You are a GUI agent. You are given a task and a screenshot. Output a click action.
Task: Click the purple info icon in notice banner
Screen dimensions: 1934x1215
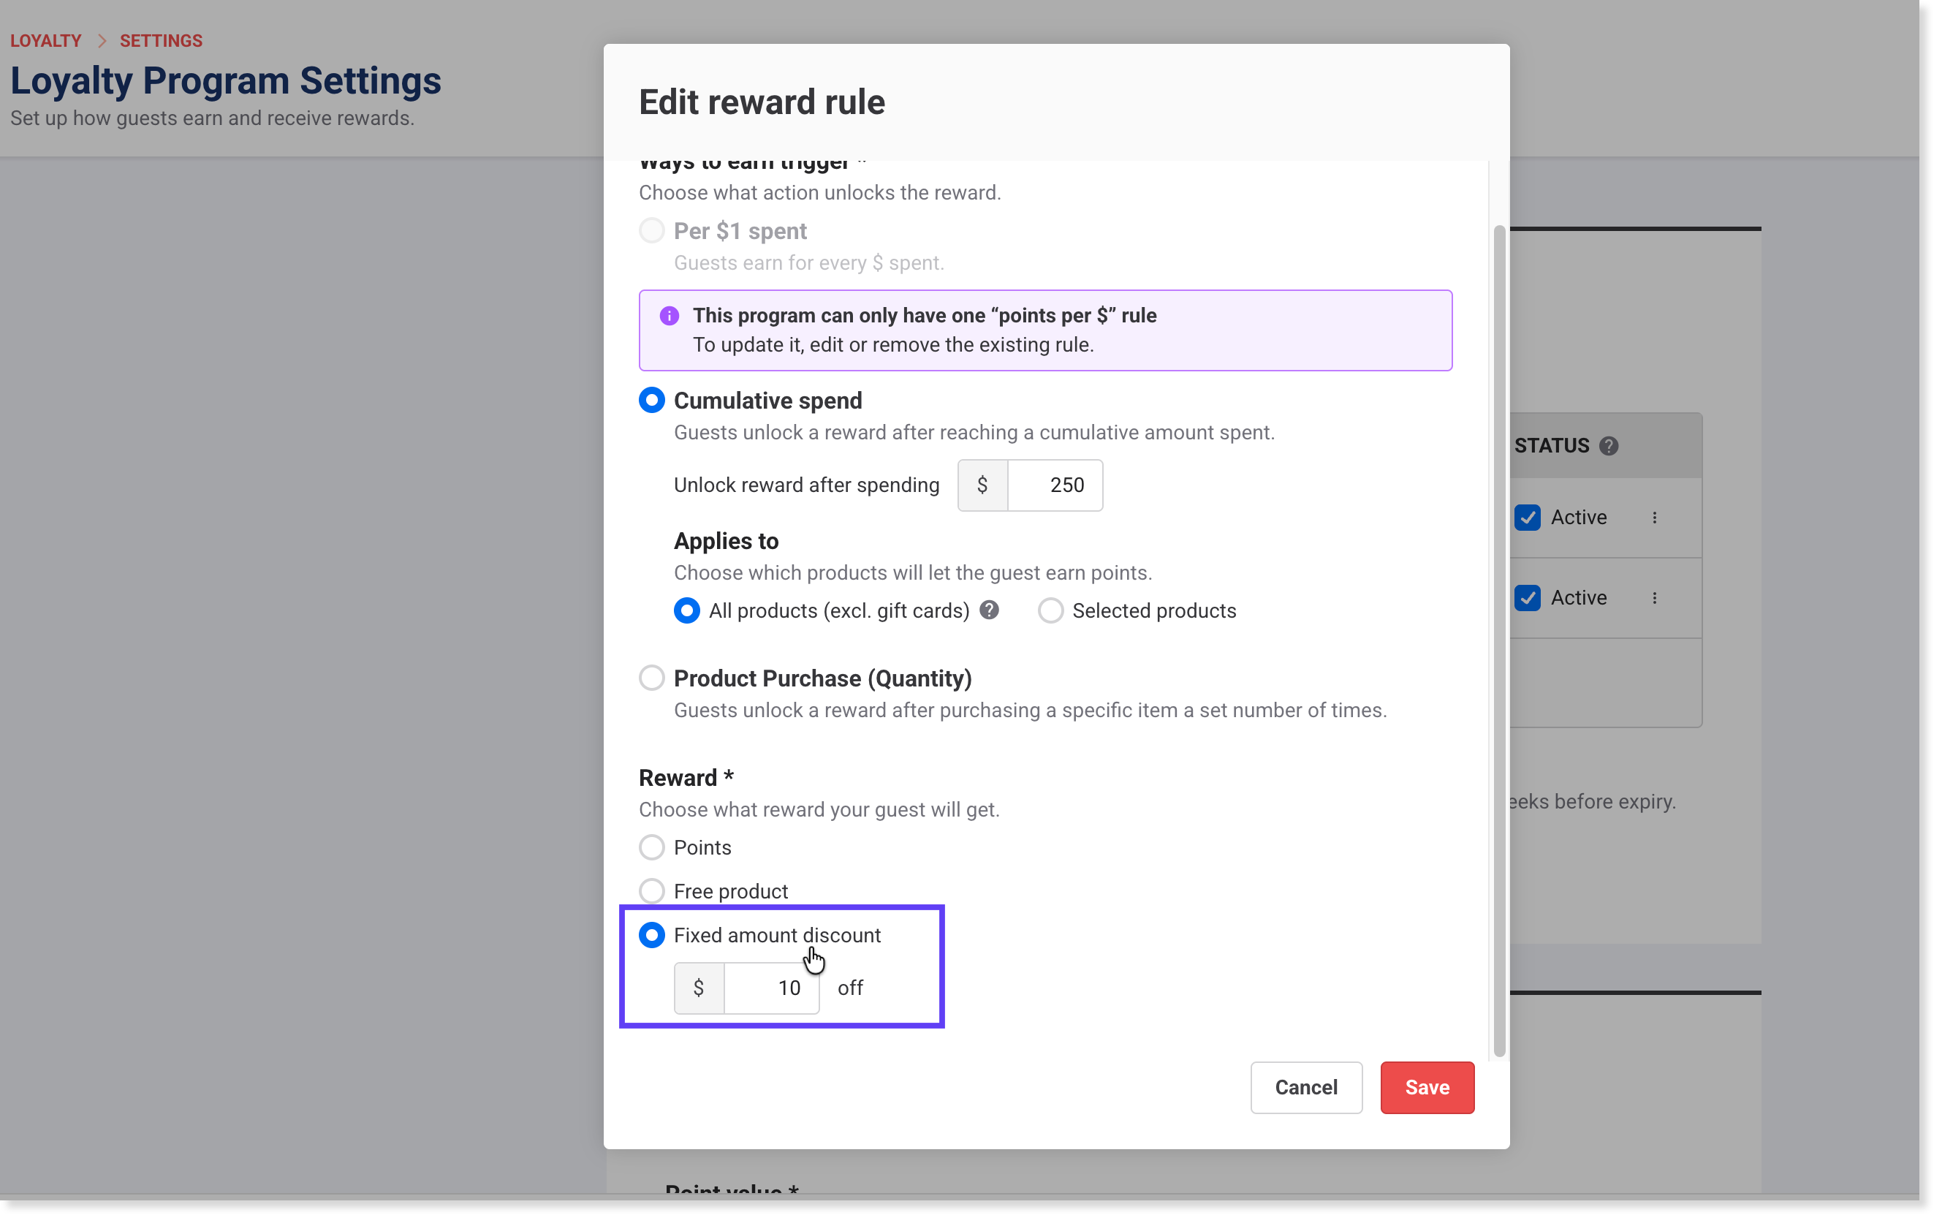[669, 316]
